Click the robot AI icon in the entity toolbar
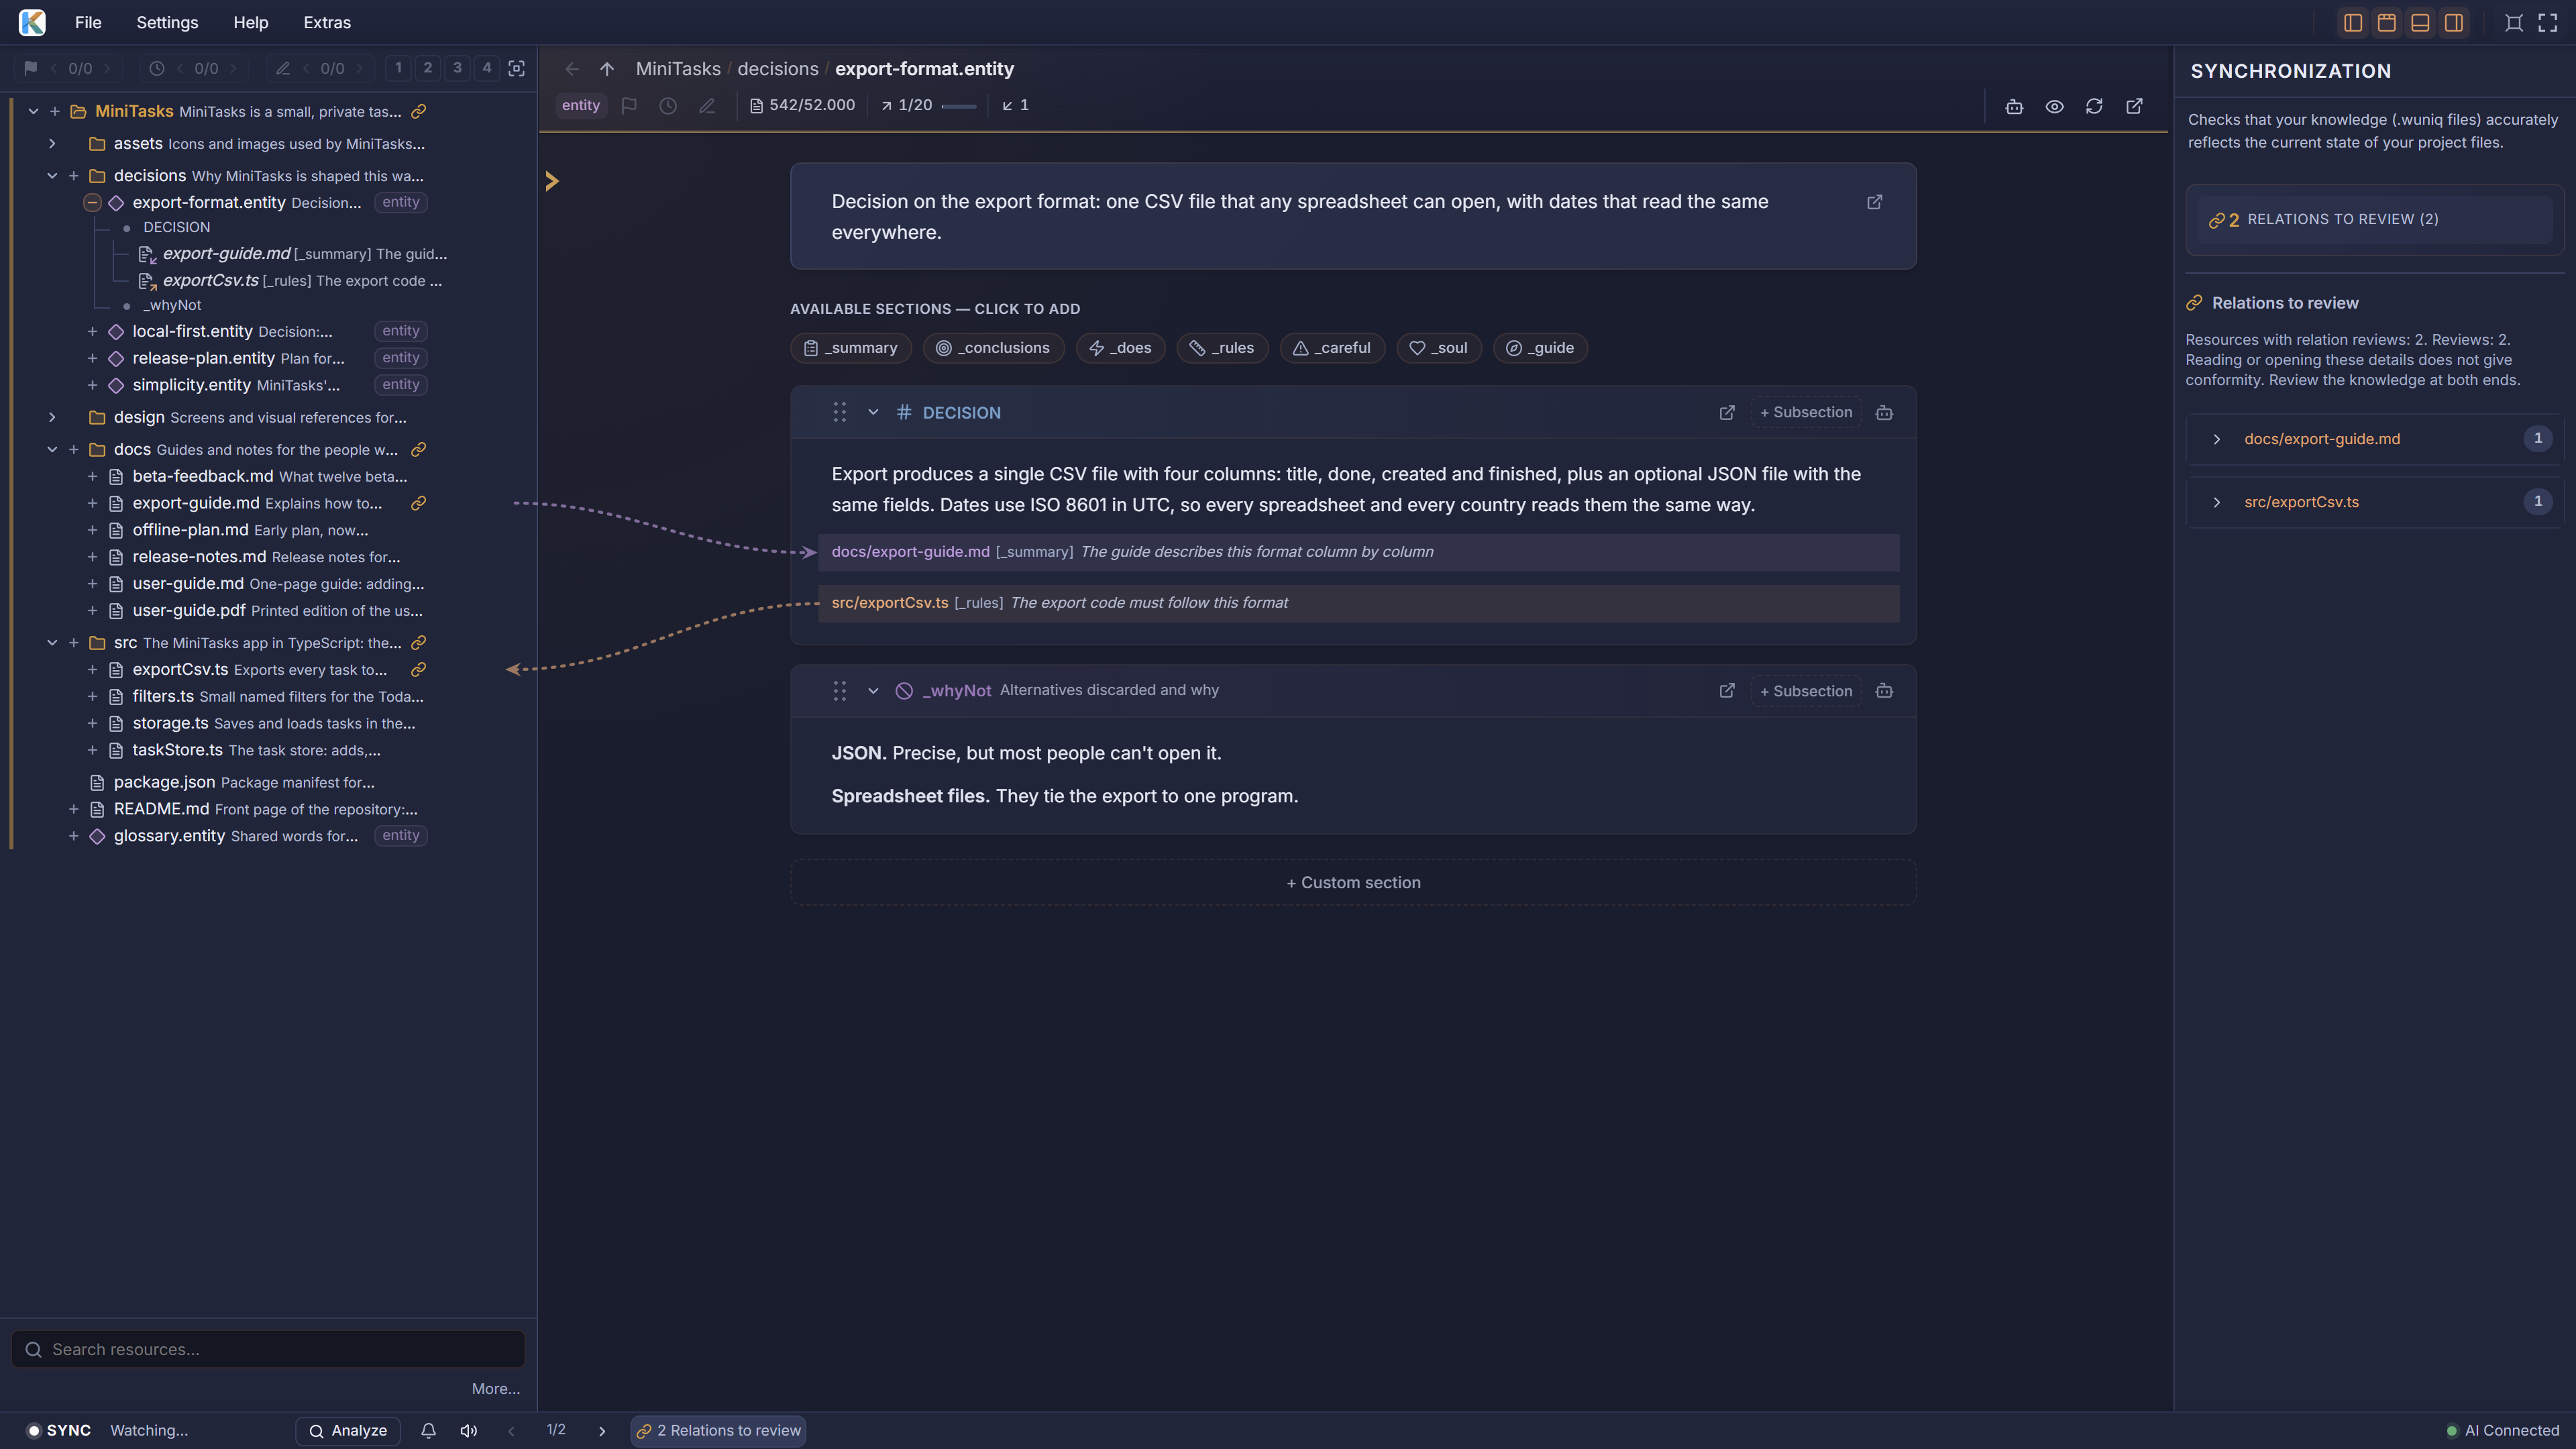Viewport: 2576px width, 1449px height. pyautogui.click(x=2014, y=106)
